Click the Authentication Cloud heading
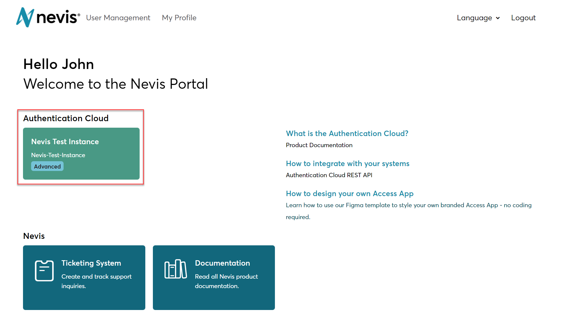The image size is (562, 320). click(x=66, y=118)
